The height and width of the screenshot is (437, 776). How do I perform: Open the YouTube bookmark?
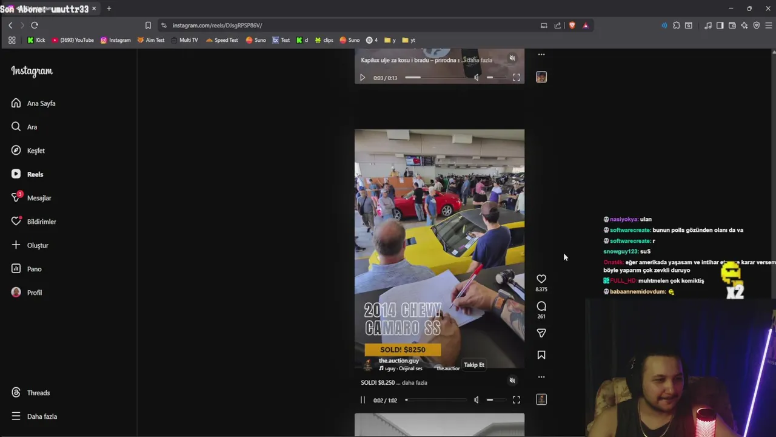tap(73, 40)
